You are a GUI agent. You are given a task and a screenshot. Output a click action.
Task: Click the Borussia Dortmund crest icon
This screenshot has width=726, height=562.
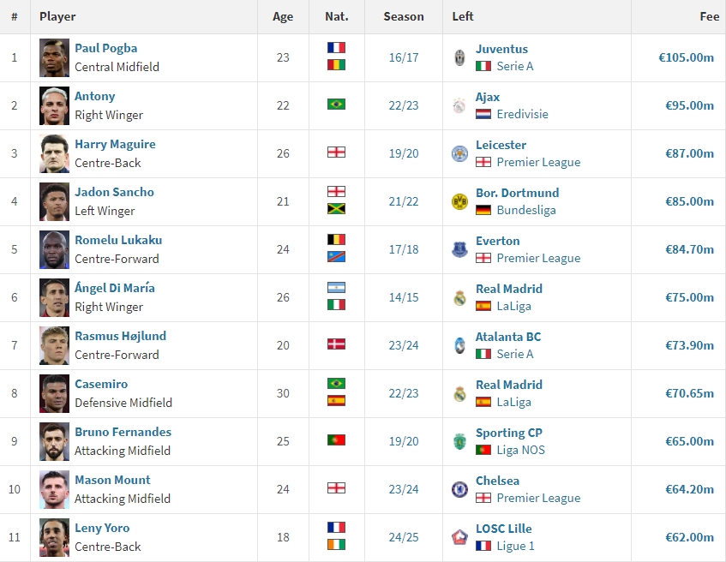click(459, 201)
